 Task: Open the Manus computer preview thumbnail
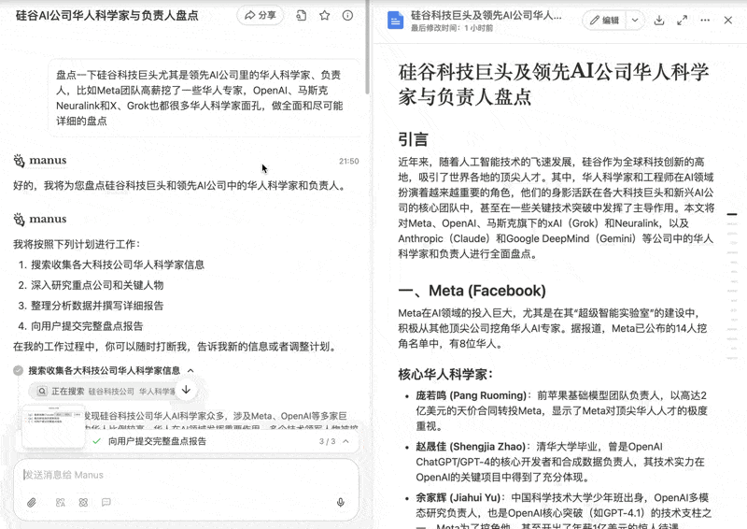click(53, 426)
